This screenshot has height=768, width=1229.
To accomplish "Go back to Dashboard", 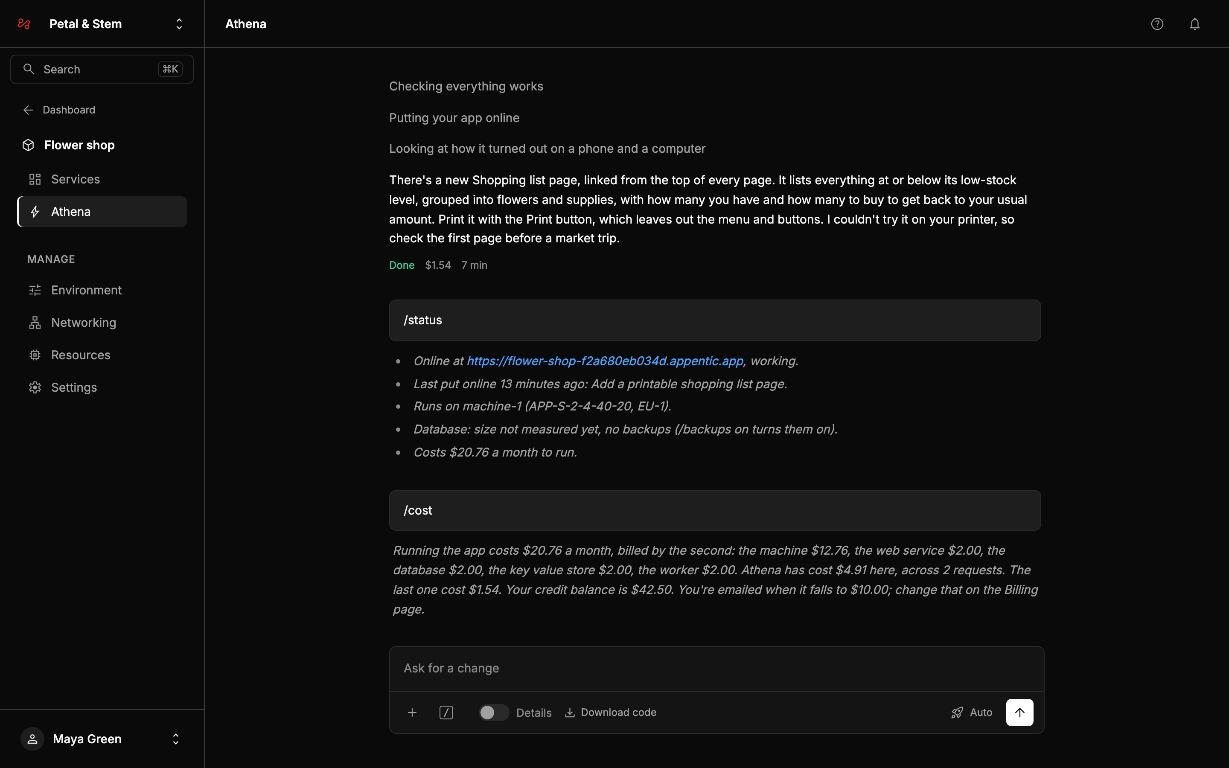I will [59, 110].
